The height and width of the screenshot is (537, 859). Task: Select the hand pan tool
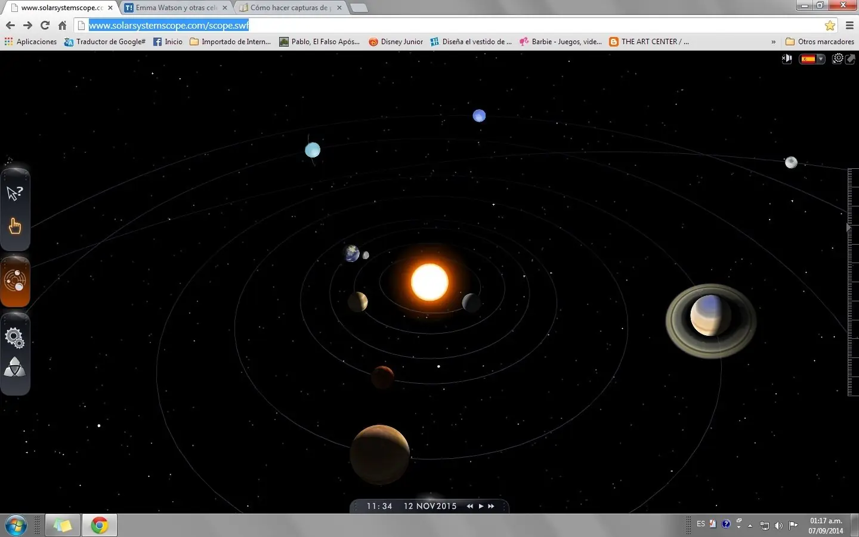click(14, 227)
